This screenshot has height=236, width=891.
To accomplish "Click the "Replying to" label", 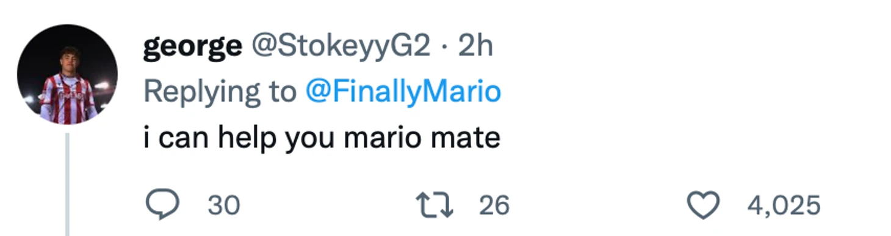I will (x=220, y=92).
